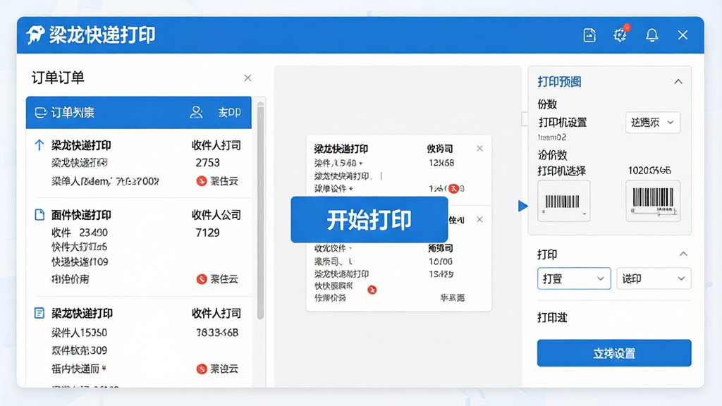
Task: Click red badge in the order showing 309
Action: [x=201, y=369]
